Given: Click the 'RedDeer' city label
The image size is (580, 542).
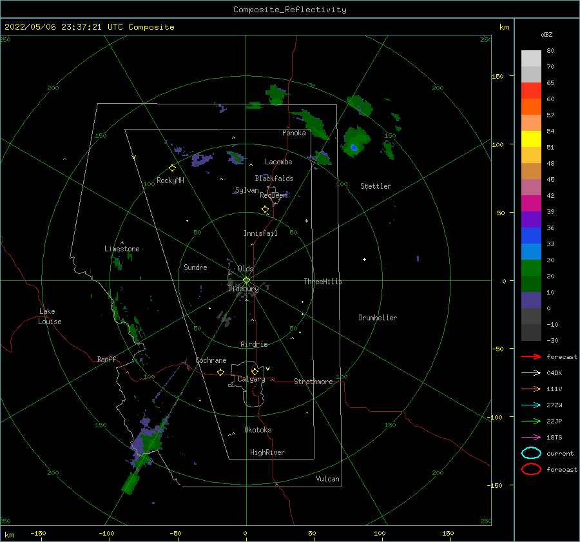Looking at the screenshot, I should 273,195.
